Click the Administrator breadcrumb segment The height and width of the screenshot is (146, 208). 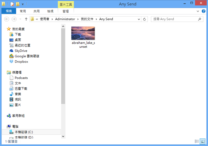click(x=65, y=19)
